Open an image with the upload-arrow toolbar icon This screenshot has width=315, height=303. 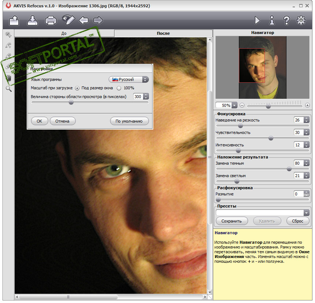click(x=14, y=20)
